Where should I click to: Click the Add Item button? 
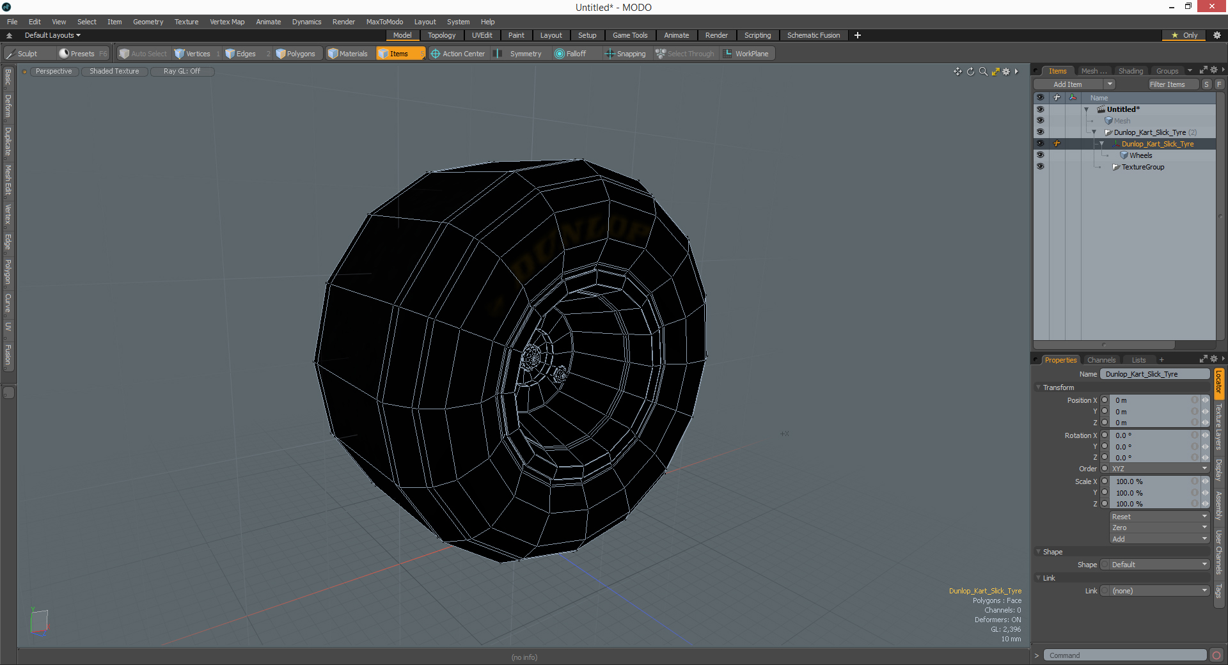click(1067, 84)
